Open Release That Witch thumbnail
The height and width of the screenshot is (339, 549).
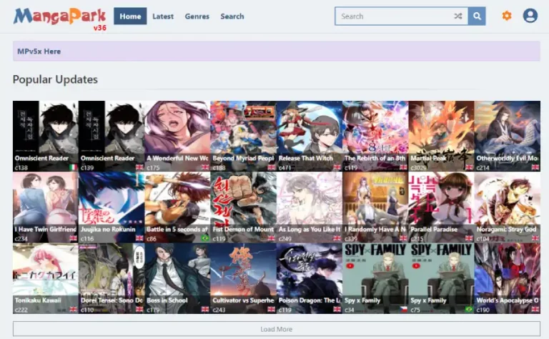tap(309, 136)
